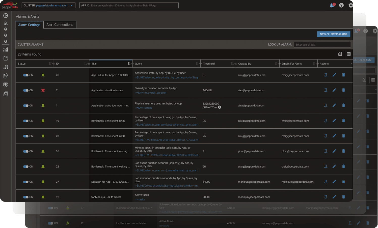Toggle the ON switch for ID 22

26,166
